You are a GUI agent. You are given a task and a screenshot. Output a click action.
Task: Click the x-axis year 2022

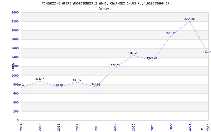(171, 127)
